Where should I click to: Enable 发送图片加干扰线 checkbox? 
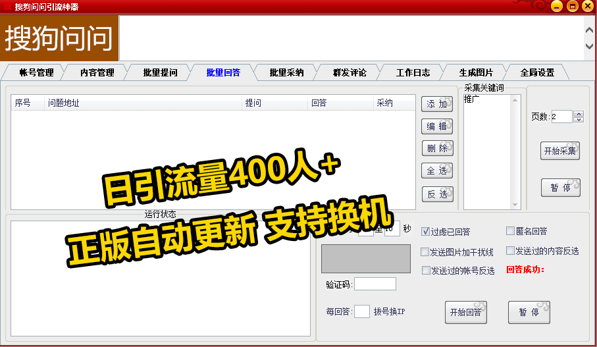pos(425,252)
